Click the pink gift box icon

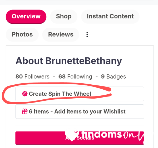point(25,111)
